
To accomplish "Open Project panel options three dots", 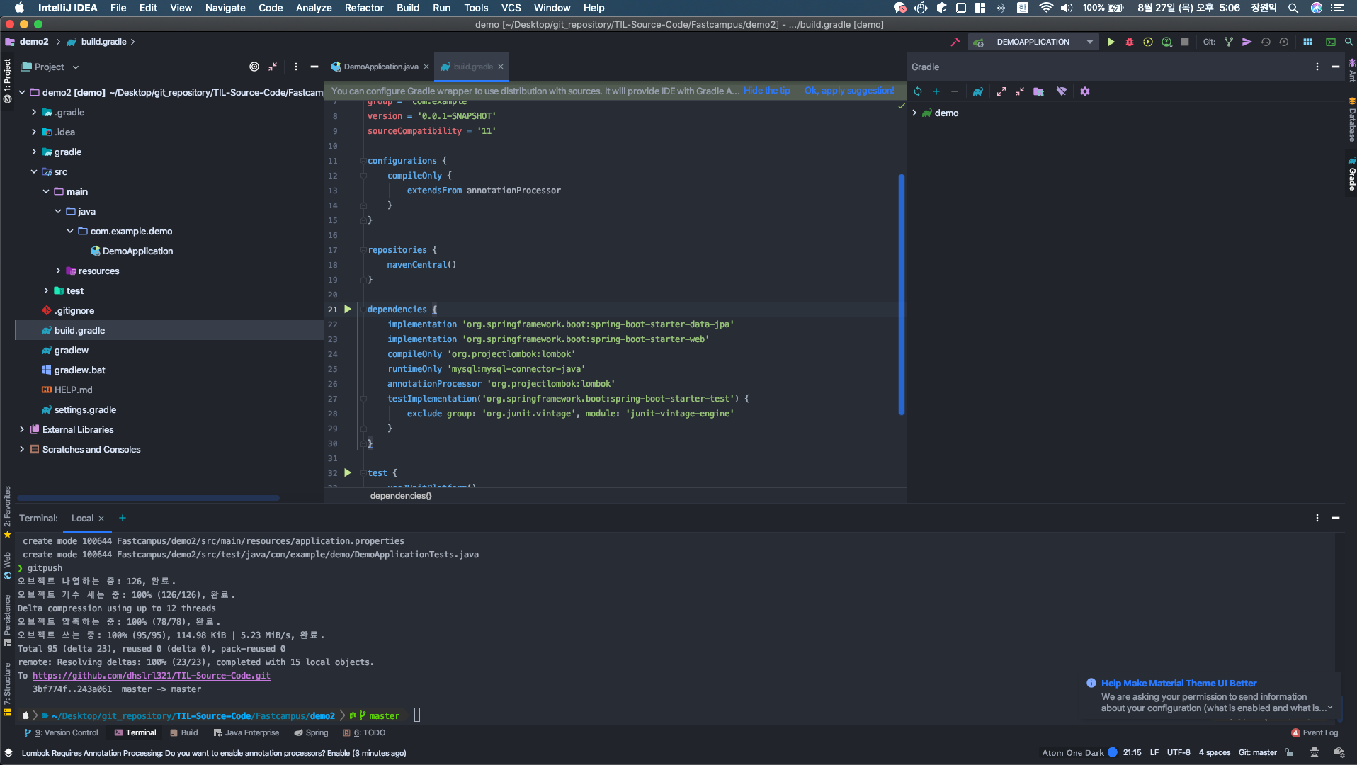I will pos(296,67).
